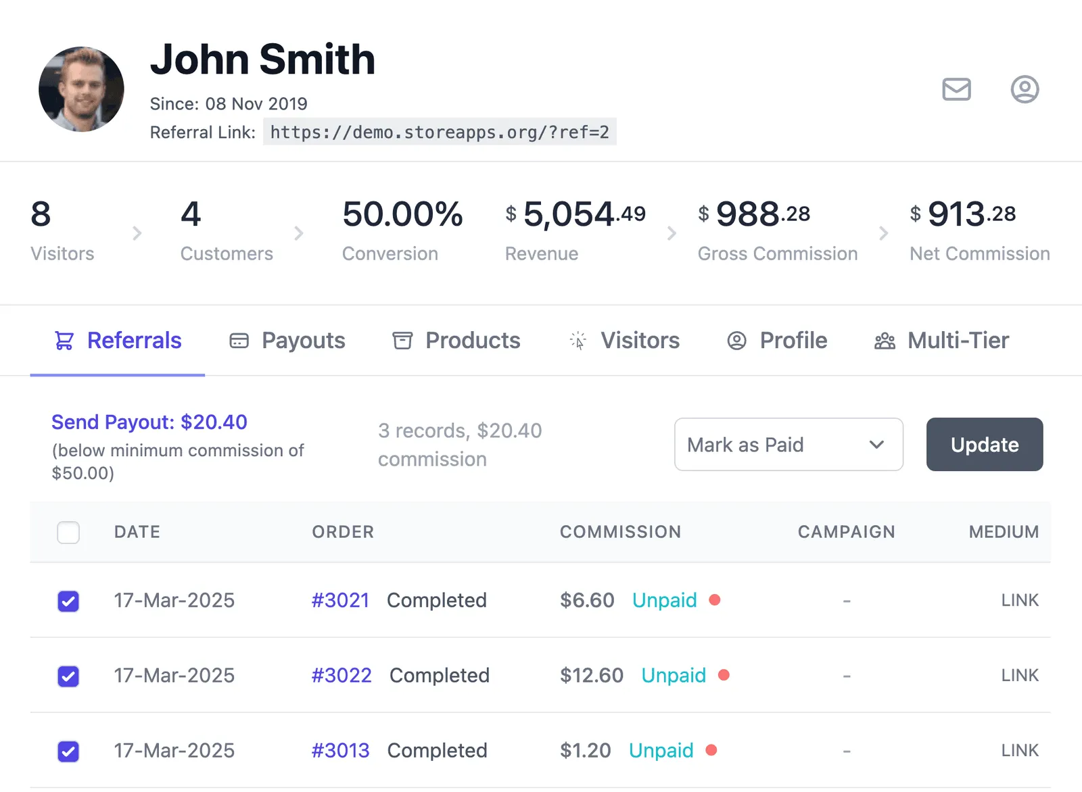The width and height of the screenshot is (1082, 792).
Task: Open the Mark as Paid dropdown
Action: [789, 445]
